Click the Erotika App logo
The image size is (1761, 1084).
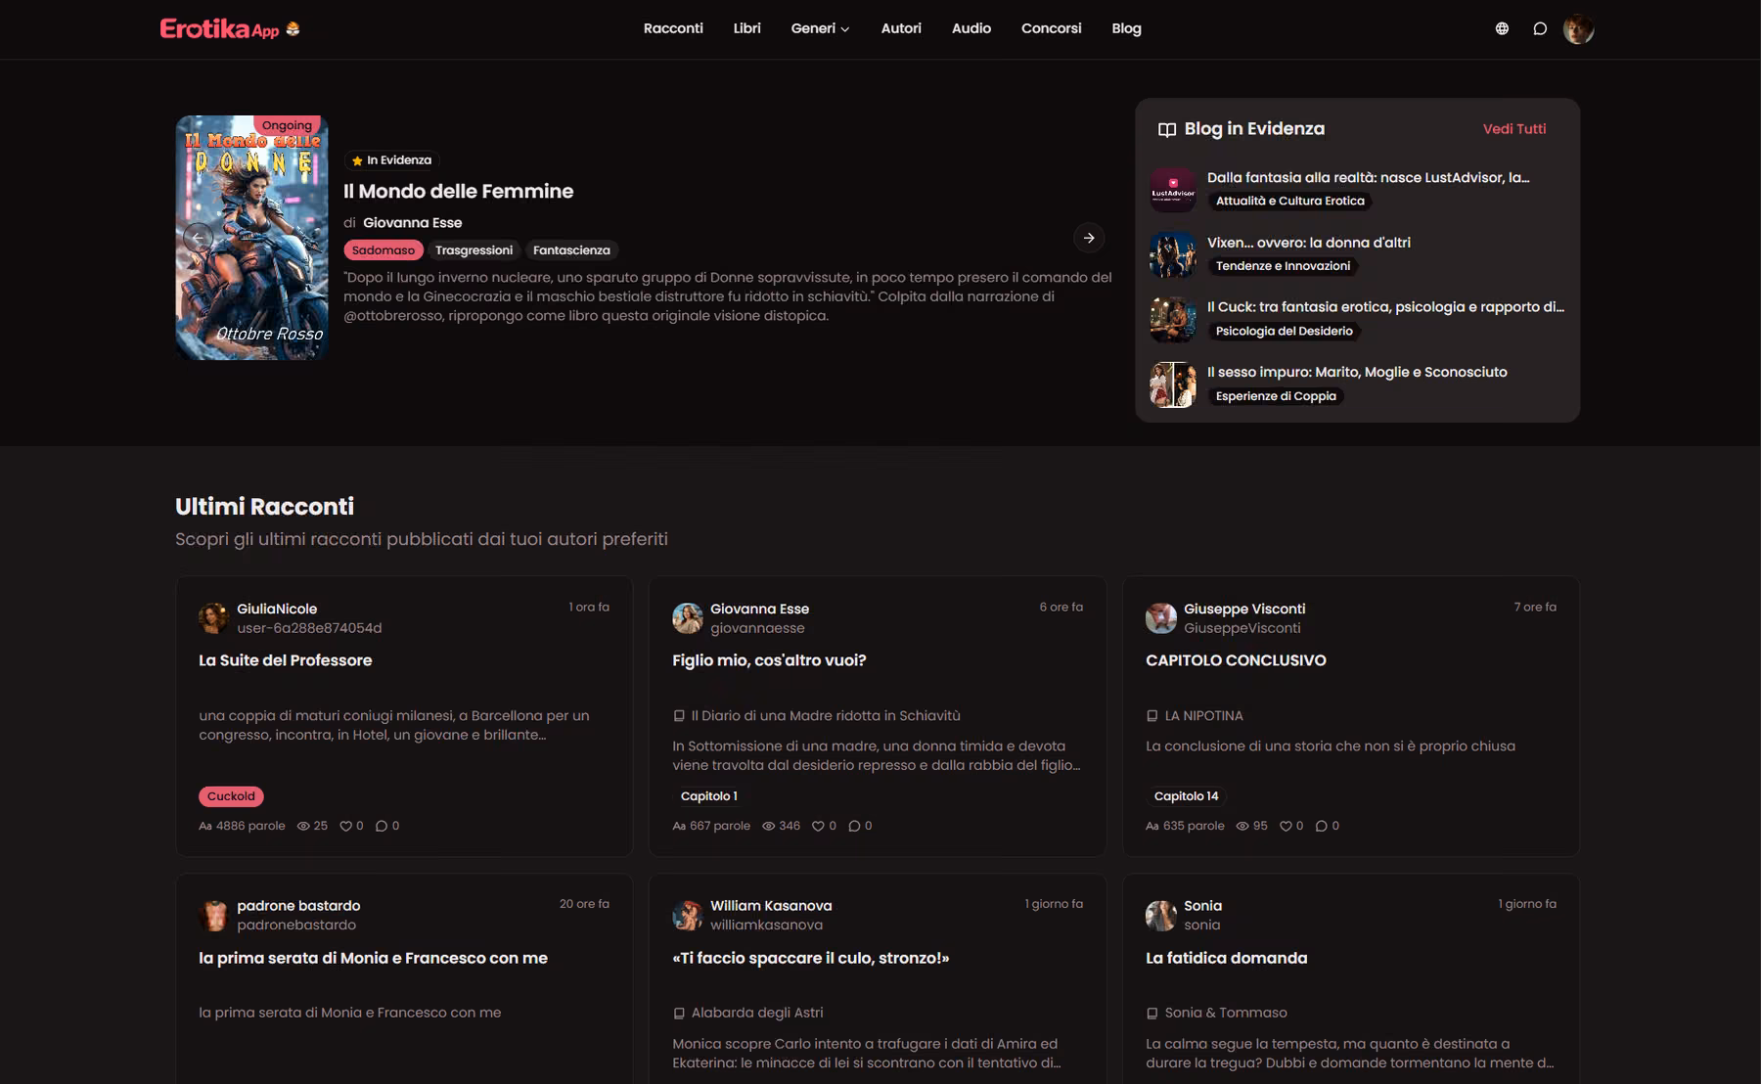[230, 28]
